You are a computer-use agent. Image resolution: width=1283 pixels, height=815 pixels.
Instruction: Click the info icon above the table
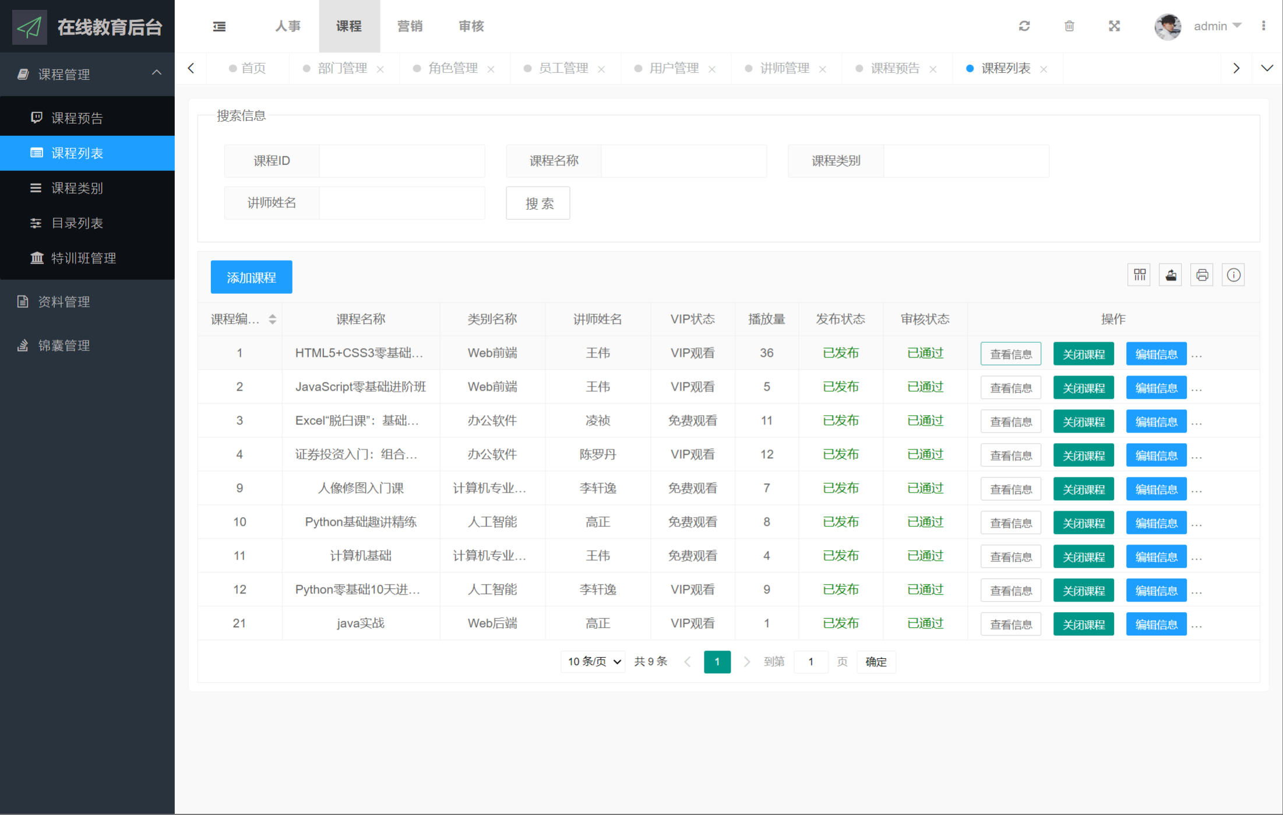click(x=1233, y=275)
